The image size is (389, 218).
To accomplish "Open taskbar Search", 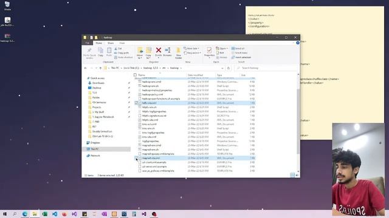I will click(x=15, y=214).
